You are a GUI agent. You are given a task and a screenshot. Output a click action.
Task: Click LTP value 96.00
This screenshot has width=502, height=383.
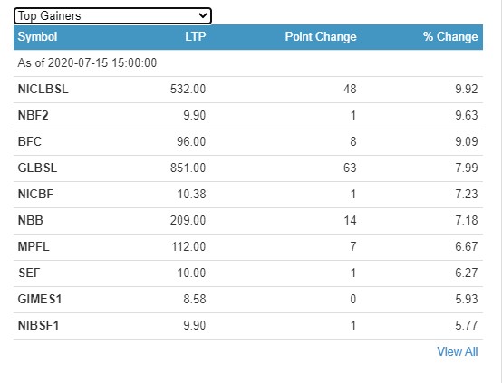[191, 141]
